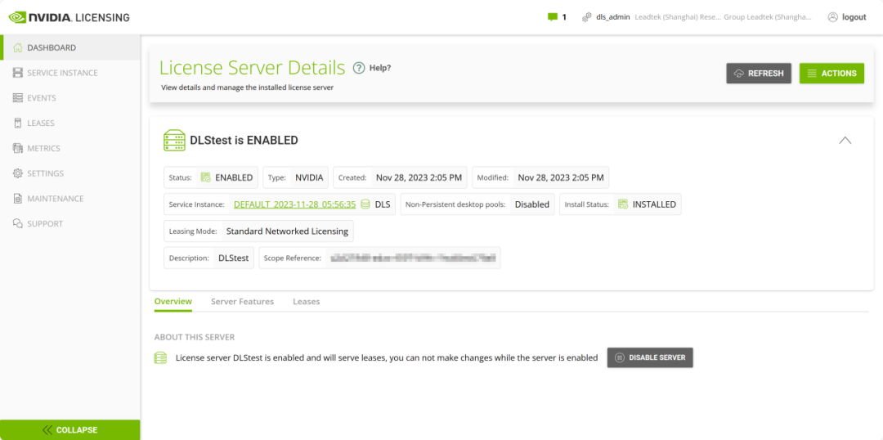
Task: Open Metrics in the sidebar
Action: click(x=69, y=148)
